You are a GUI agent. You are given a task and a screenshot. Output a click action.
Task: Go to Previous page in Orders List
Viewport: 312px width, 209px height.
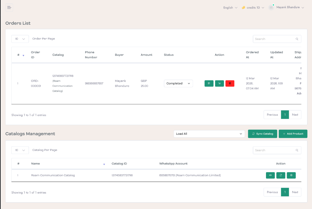pyautogui.click(x=272, y=115)
